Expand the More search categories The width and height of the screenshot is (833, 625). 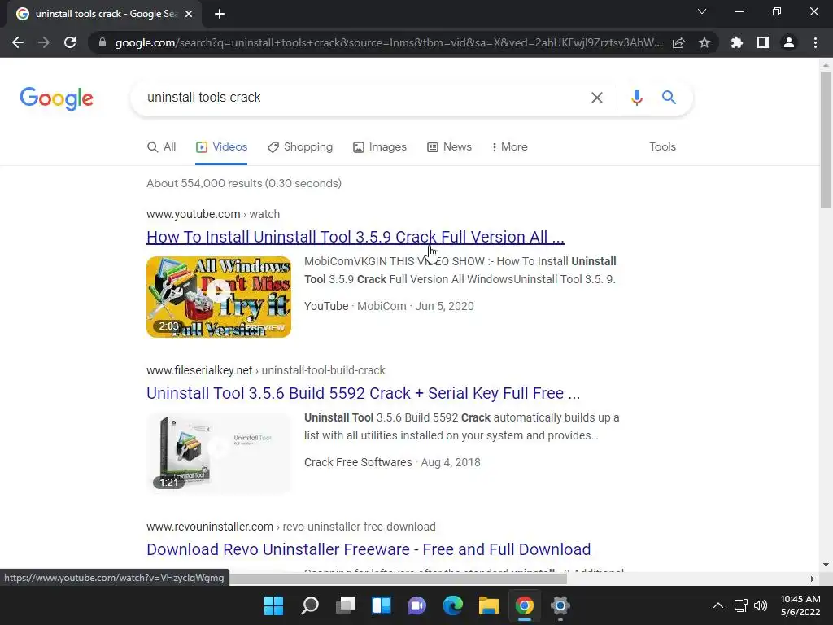[509, 147]
